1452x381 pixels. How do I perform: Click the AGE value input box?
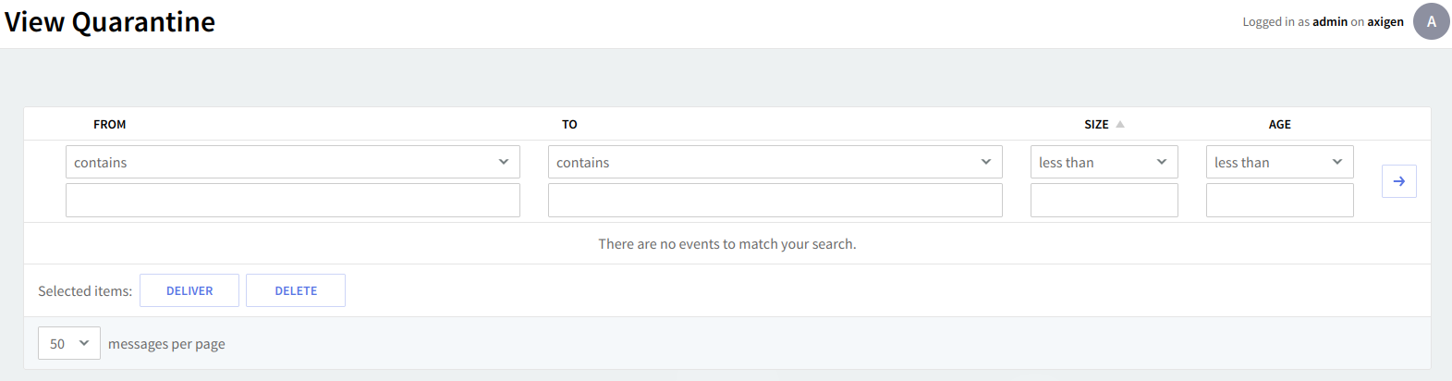click(1279, 201)
